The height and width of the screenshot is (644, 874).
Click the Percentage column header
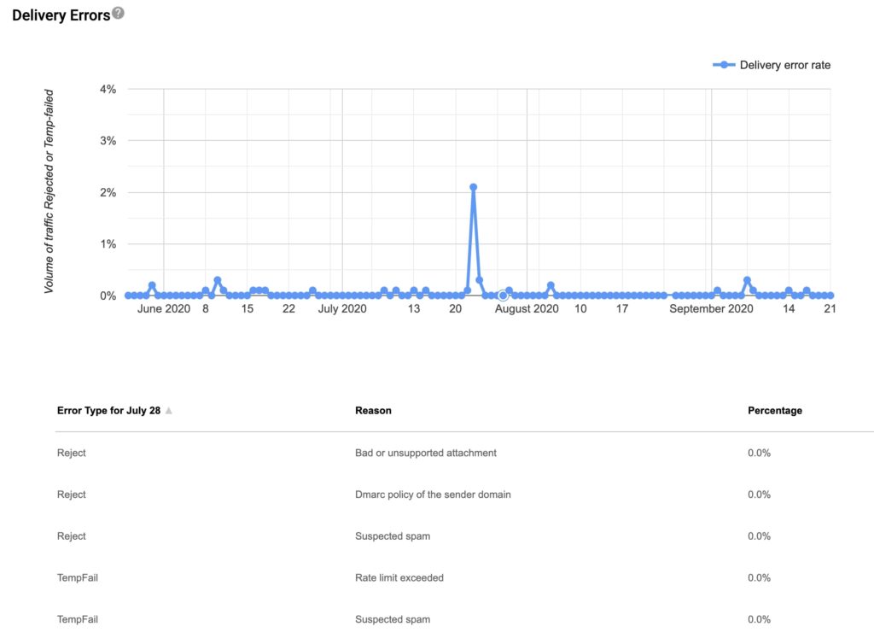[774, 411]
